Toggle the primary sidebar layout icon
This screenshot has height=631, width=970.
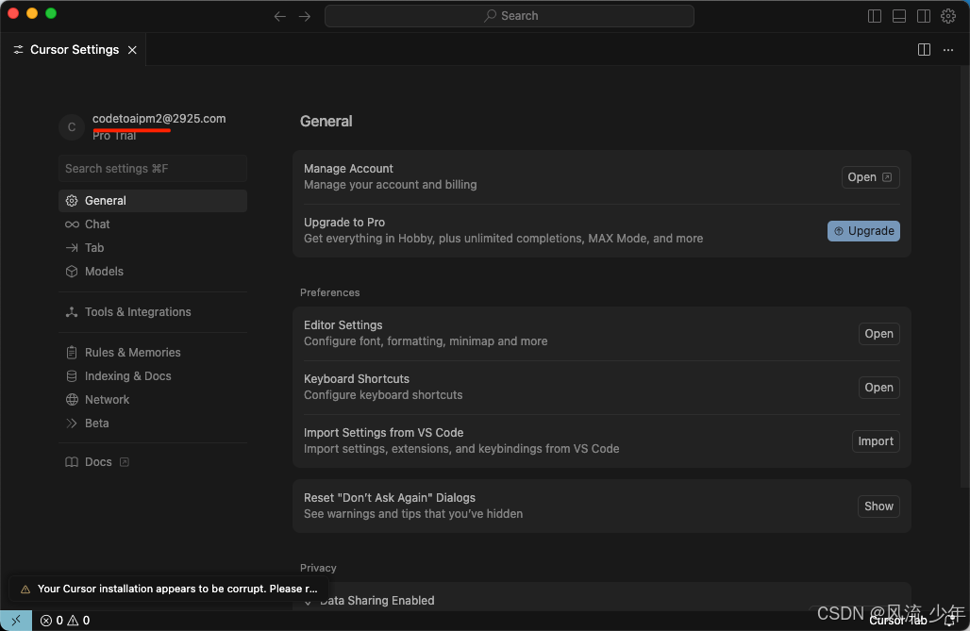[x=874, y=16]
